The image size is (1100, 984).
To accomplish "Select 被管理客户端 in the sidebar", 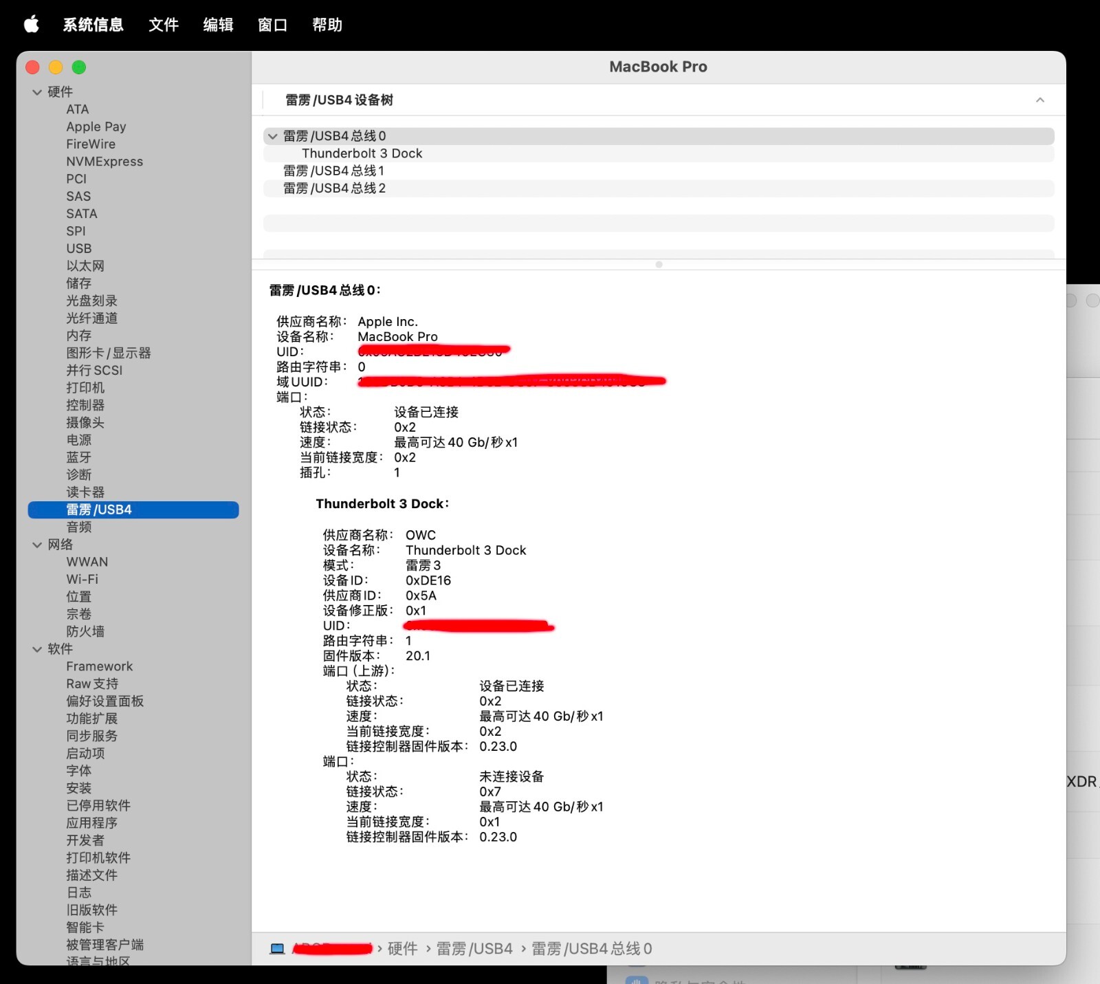I will pyautogui.click(x=105, y=945).
